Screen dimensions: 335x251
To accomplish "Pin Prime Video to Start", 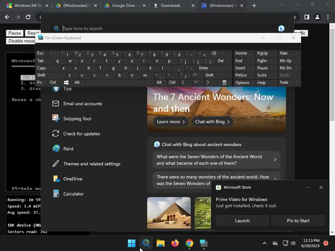I will 298,221.
